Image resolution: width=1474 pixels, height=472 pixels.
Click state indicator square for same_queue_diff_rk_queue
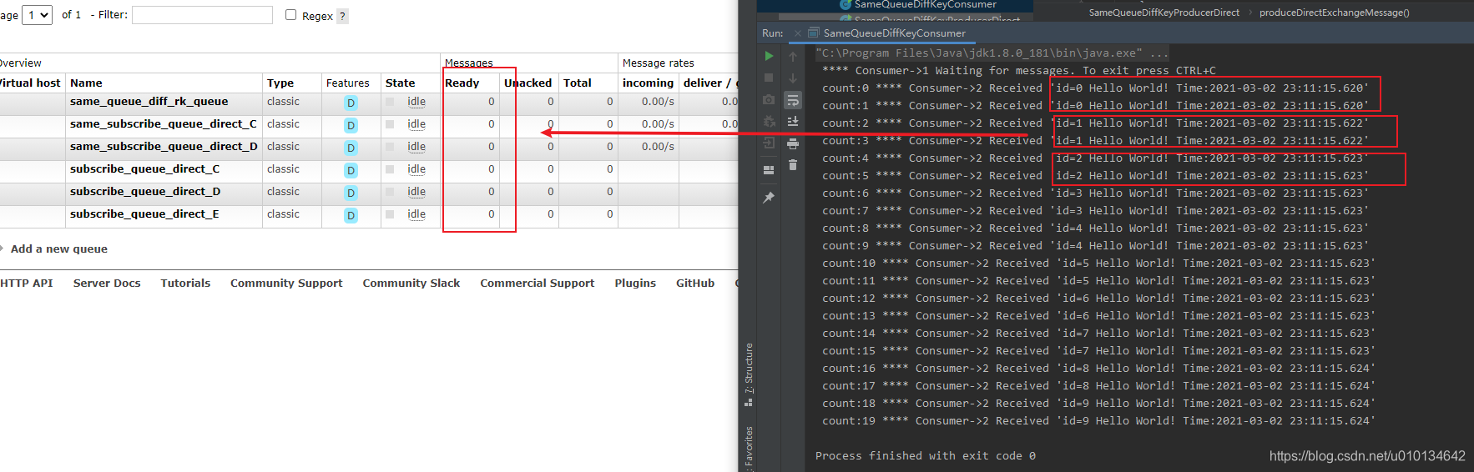tap(390, 102)
